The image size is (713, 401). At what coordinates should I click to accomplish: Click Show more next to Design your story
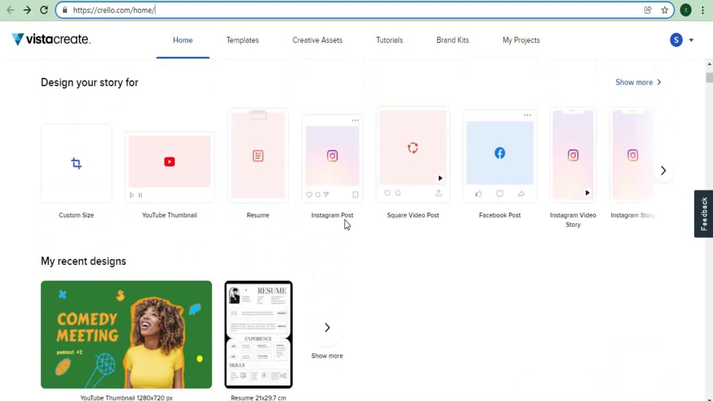638,82
